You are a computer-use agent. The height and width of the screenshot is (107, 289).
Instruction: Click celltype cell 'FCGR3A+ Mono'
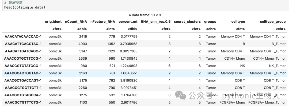[x=232, y=102]
